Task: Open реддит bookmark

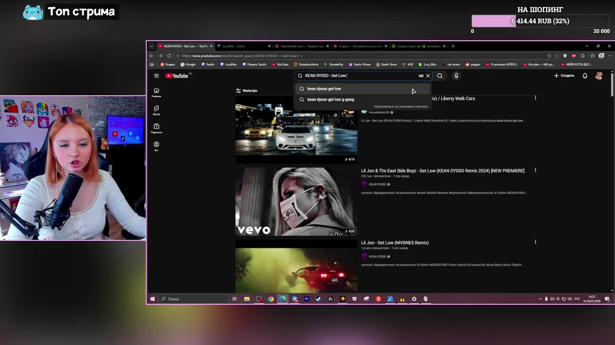Action: [472, 64]
